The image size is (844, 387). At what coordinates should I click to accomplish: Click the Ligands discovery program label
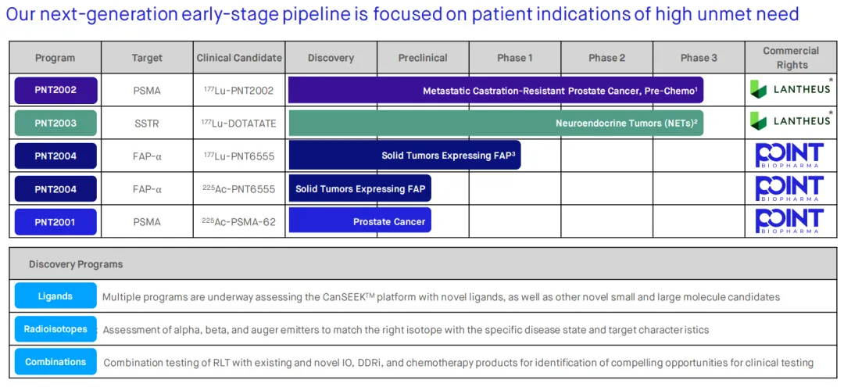pos(55,296)
